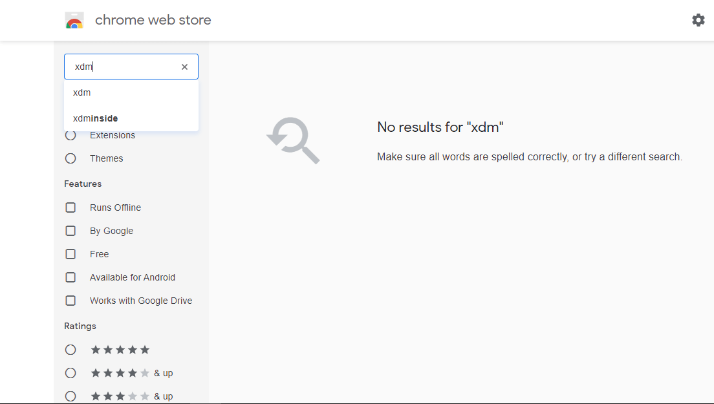Image resolution: width=714 pixels, height=404 pixels.
Task: Choose the 'xdminside' search suggestion
Action: pyautogui.click(x=131, y=118)
